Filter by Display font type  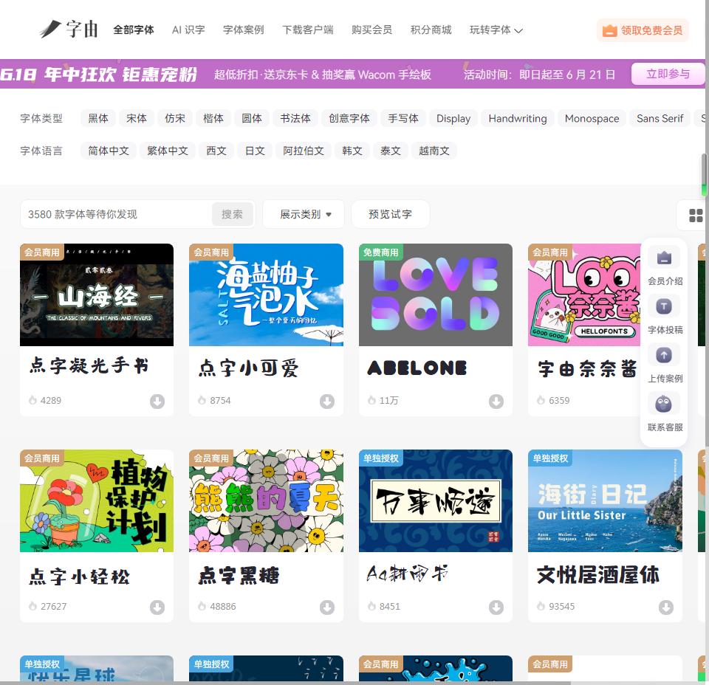(453, 118)
